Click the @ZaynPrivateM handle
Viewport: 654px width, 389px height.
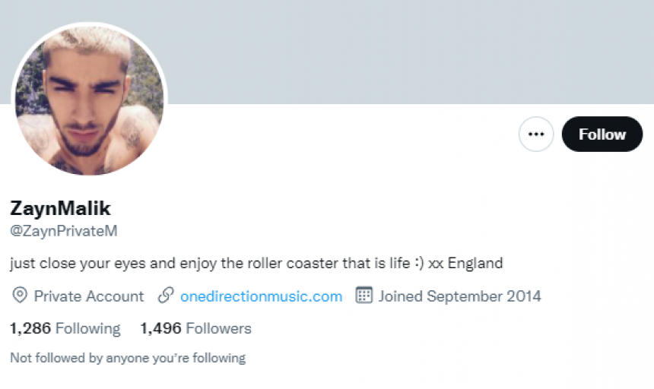point(63,230)
